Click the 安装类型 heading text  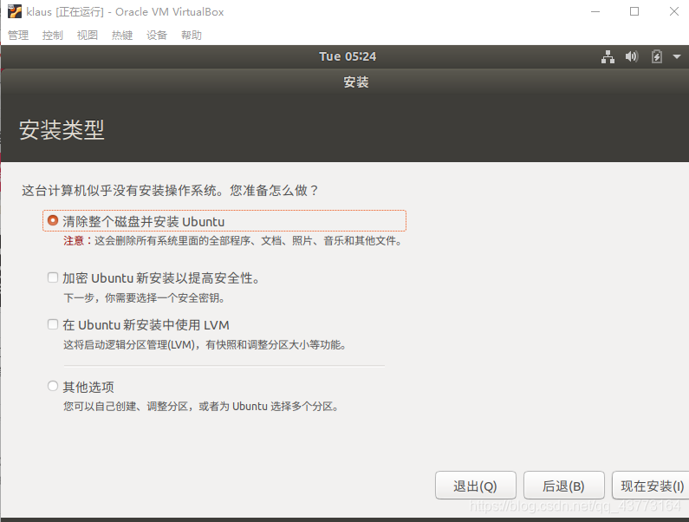(62, 130)
